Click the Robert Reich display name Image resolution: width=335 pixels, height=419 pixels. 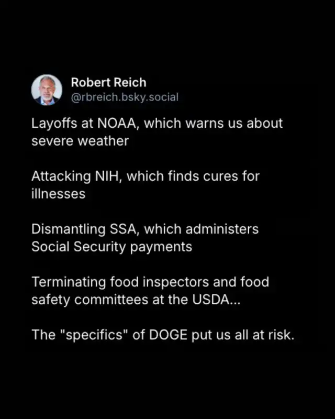109,83
